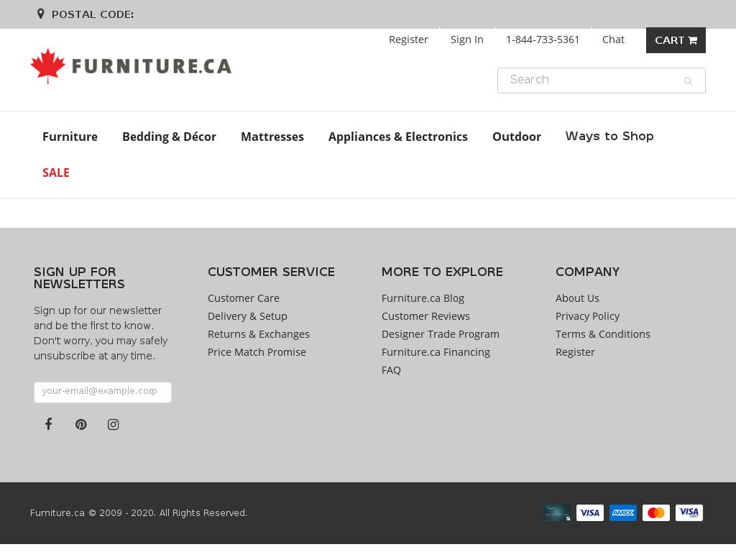Expand the Furniture navigation menu
This screenshot has width=736, height=552.
[x=70, y=137]
